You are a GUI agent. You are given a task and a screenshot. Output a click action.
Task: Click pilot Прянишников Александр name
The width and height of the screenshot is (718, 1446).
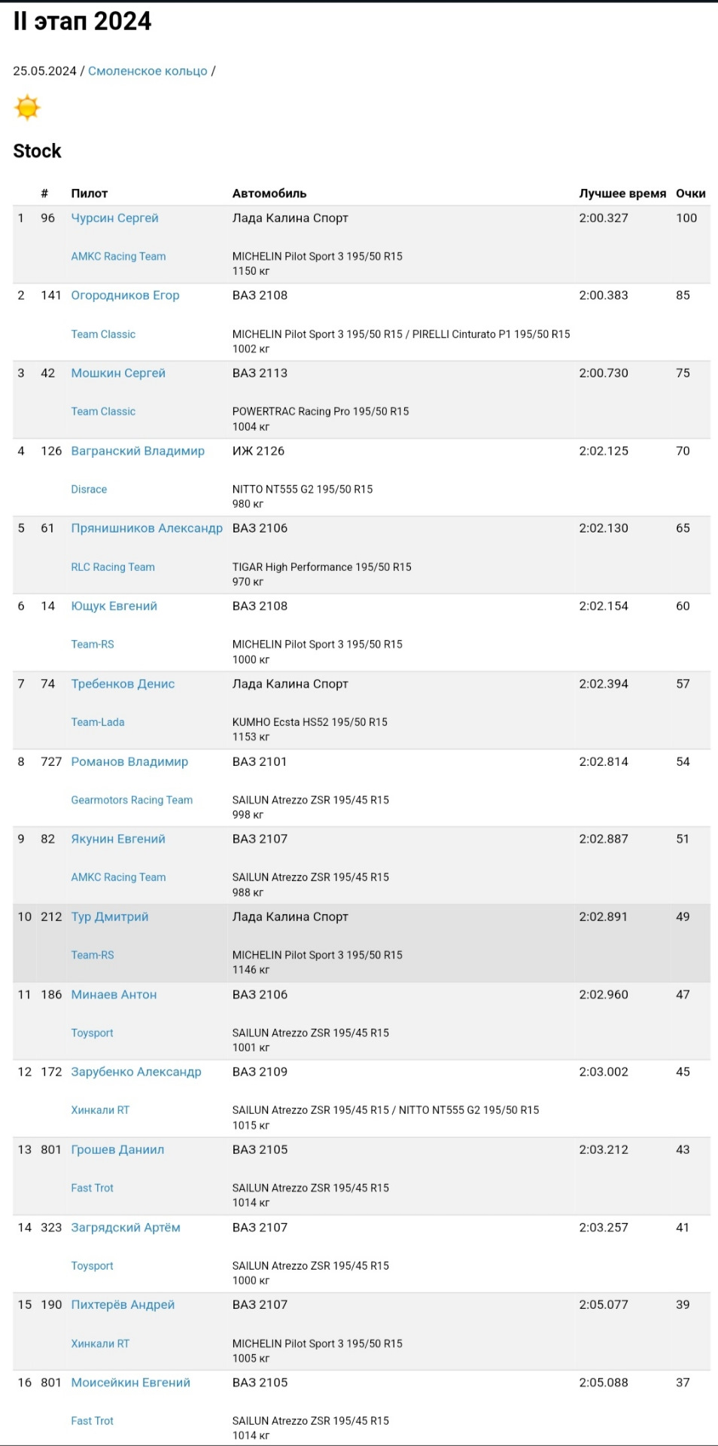pos(147,528)
